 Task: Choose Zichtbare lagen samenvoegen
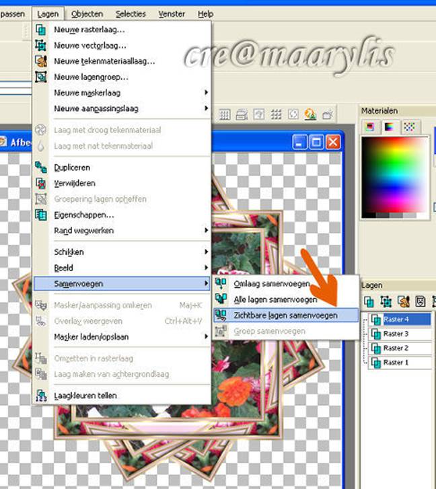click(286, 315)
